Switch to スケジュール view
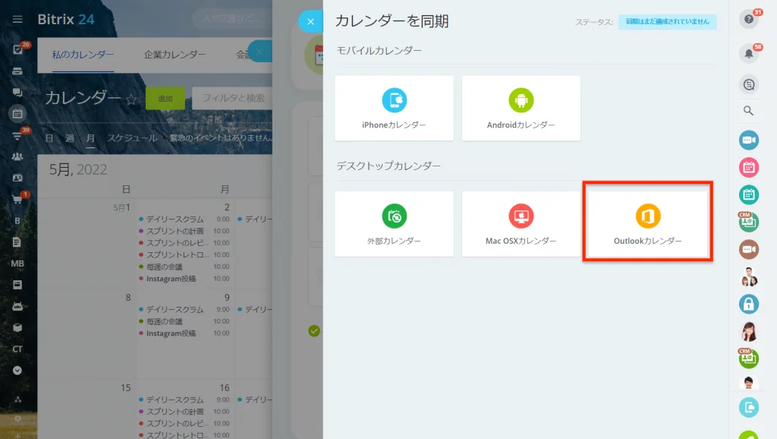 132,138
